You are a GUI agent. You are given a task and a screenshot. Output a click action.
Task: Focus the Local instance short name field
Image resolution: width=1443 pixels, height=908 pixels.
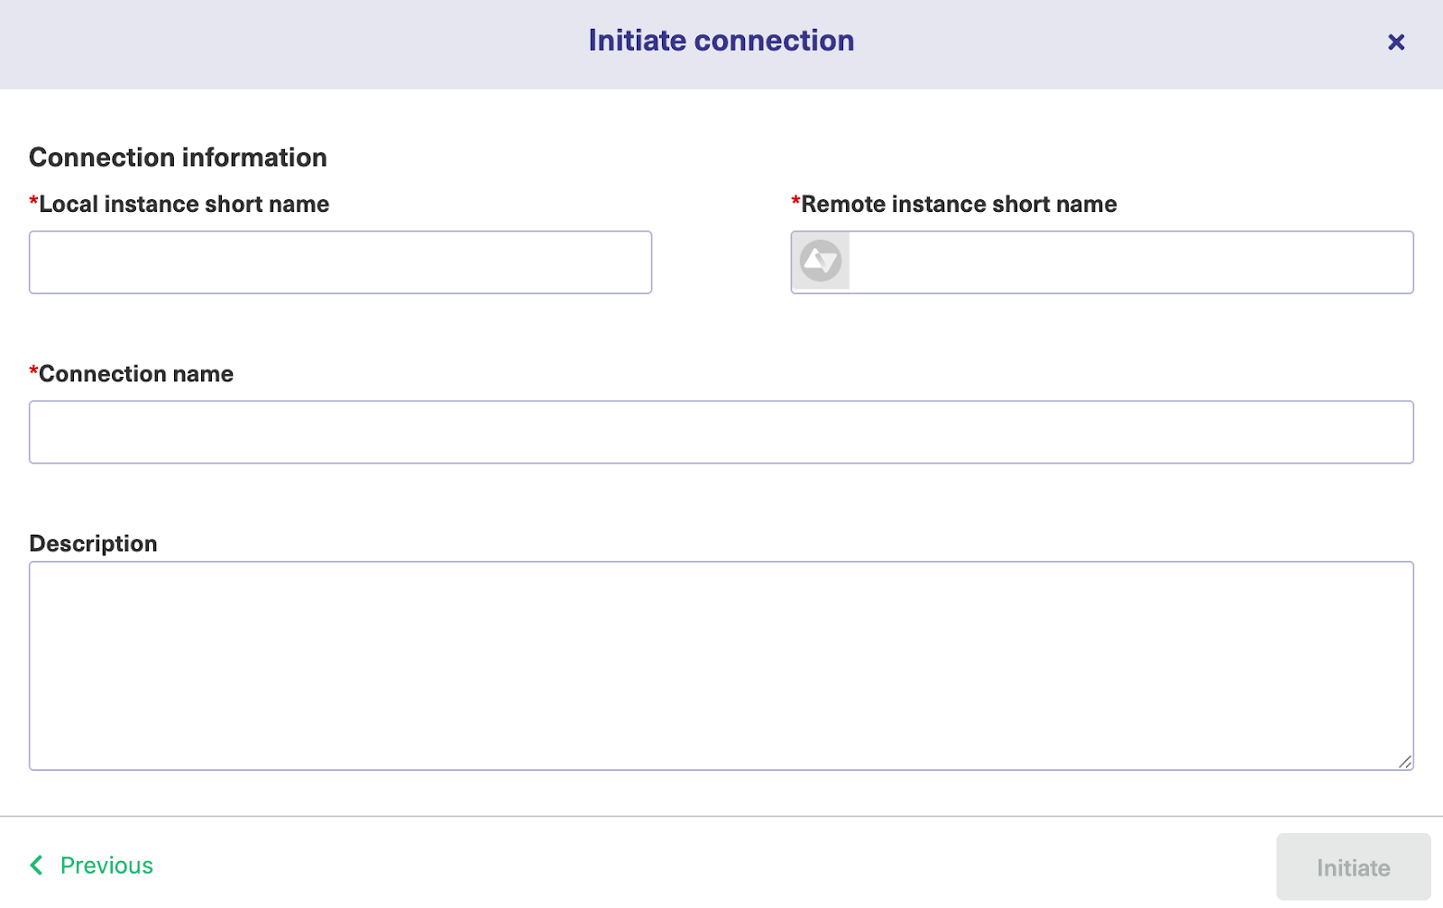coord(340,261)
